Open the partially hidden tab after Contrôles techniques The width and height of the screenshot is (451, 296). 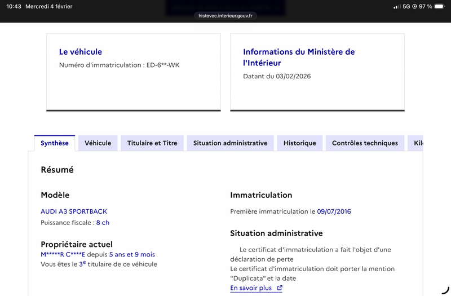417,143
